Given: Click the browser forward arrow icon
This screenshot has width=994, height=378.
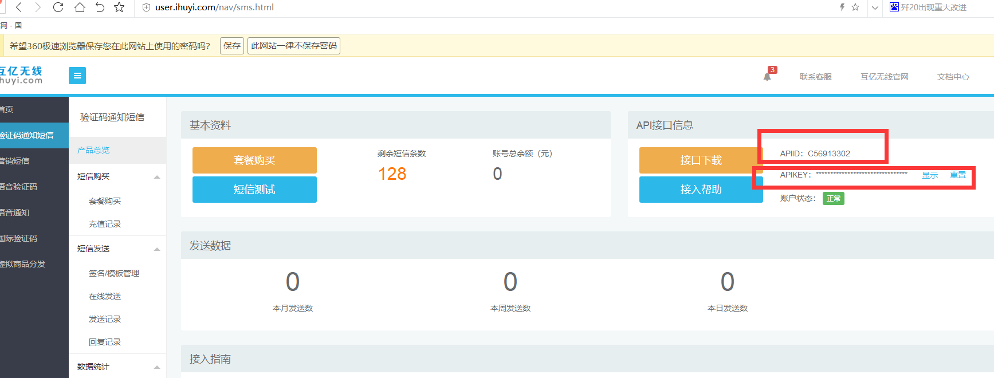Looking at the screenshot, I should pos(38,7).
